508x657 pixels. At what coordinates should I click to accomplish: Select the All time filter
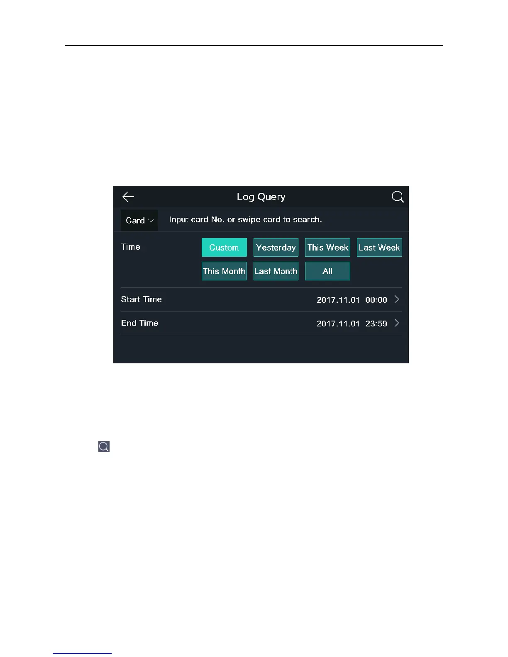327,271
